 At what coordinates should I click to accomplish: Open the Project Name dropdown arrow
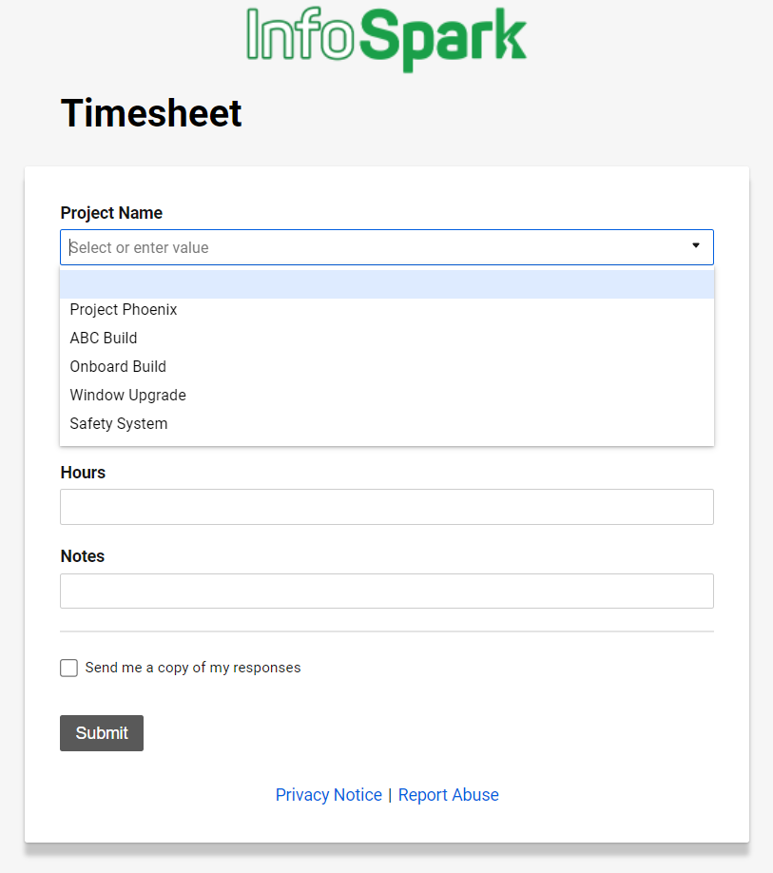(695, 246)
